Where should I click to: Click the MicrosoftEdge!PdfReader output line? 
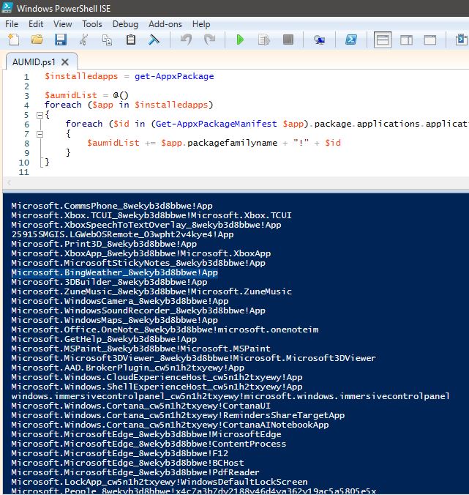click(135, 472)
